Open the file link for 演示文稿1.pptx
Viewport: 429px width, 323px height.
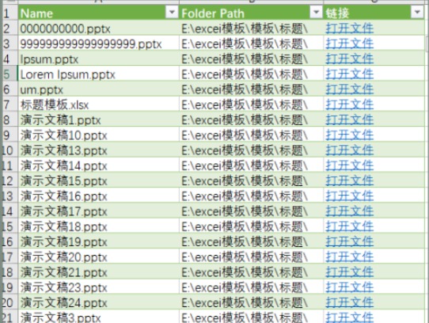349,120
